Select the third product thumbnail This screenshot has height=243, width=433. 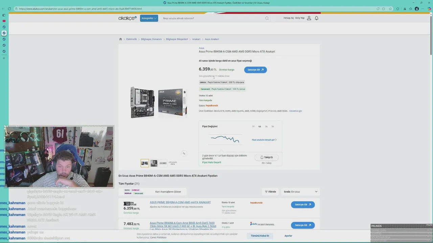pos(163,163)
